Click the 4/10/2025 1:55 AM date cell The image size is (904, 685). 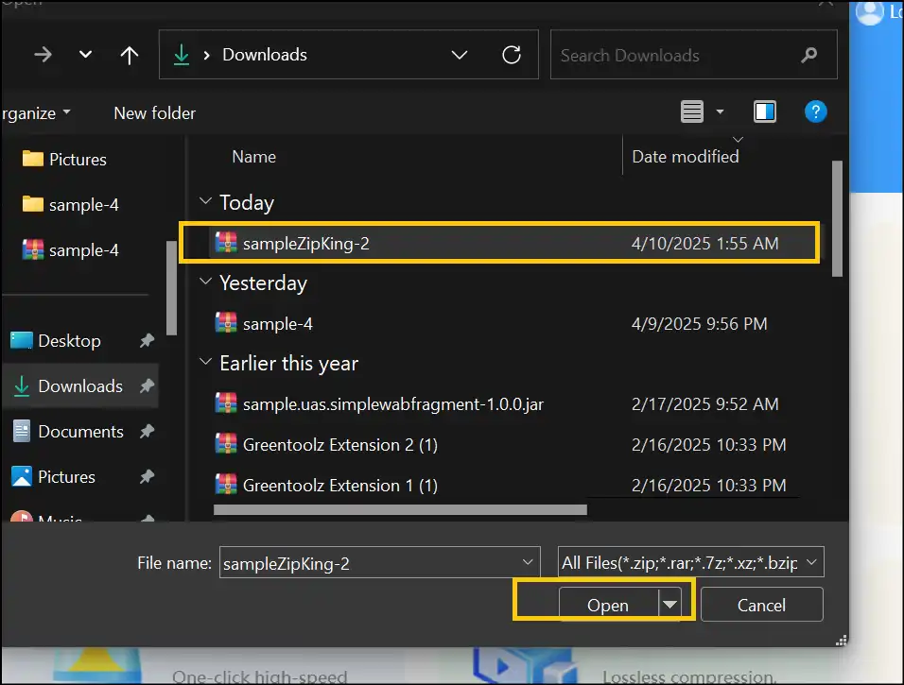tap(704, 243)
